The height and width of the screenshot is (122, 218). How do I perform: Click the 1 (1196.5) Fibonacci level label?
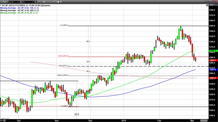pos(64,106)
